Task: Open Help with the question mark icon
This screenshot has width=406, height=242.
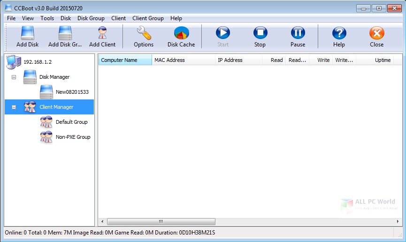Action: point(339,33)
